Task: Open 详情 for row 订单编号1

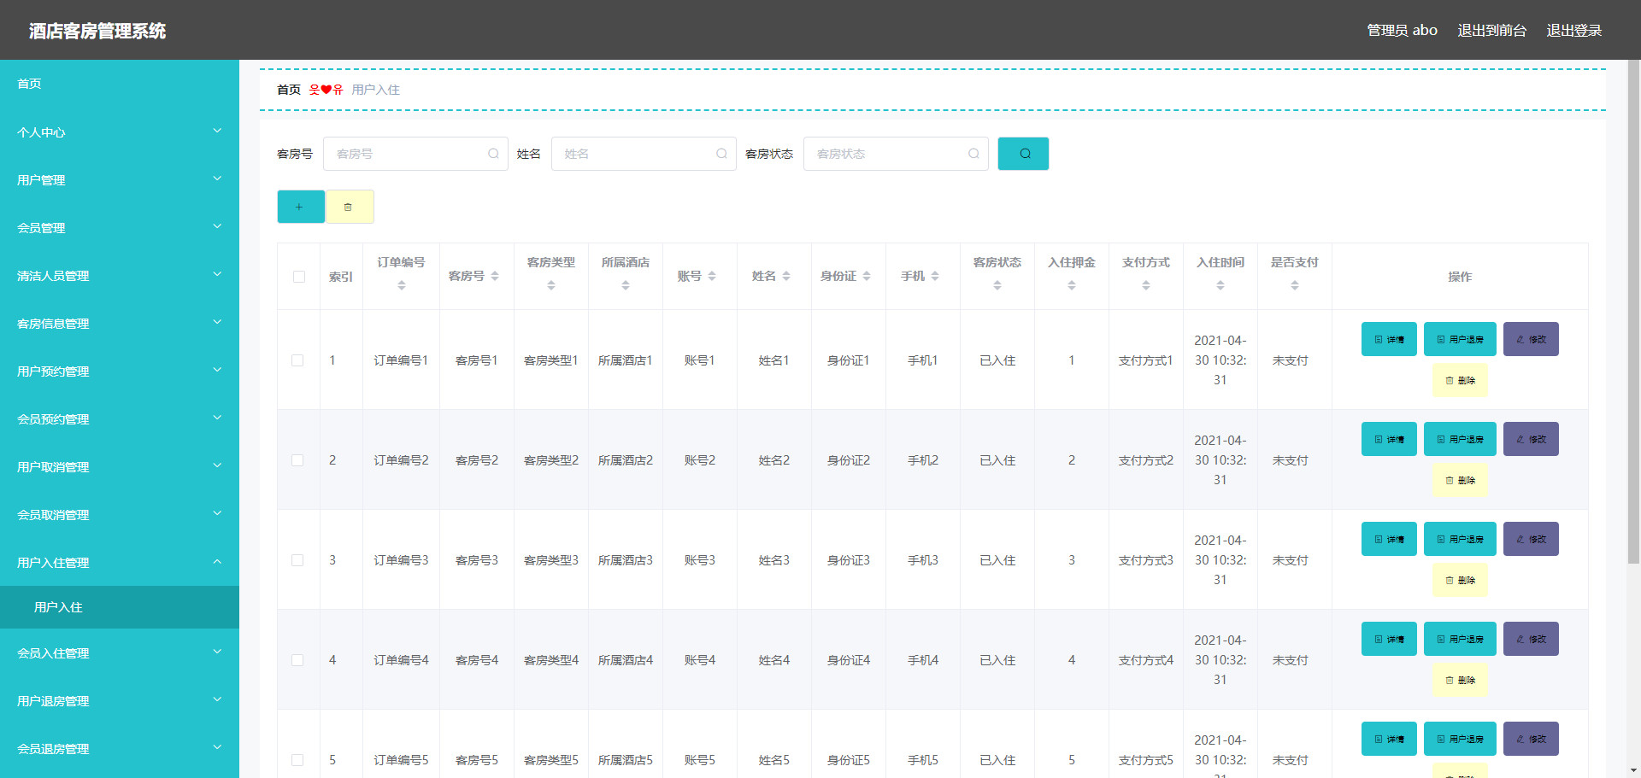Action: click(x=1389, y=339)
